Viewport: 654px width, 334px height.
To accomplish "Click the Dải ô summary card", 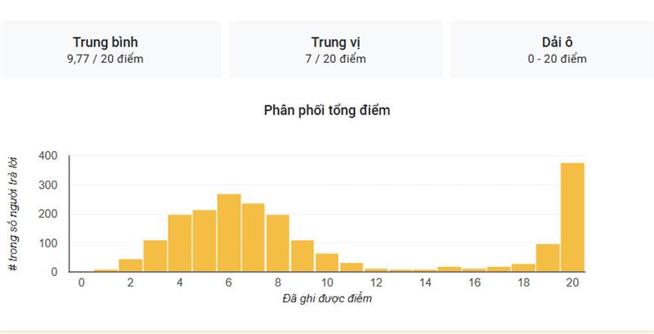I will (x=553, y=50).
